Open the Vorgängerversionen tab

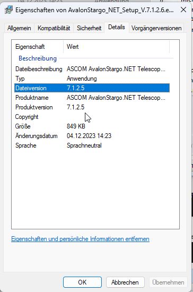pos(156,28)
